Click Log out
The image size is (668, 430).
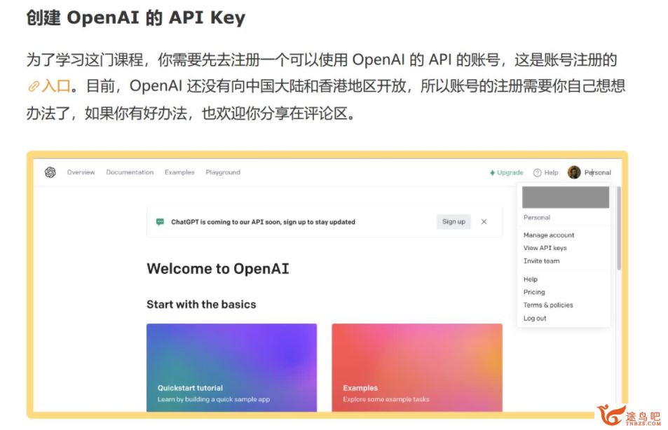click(x=535, y=318)
